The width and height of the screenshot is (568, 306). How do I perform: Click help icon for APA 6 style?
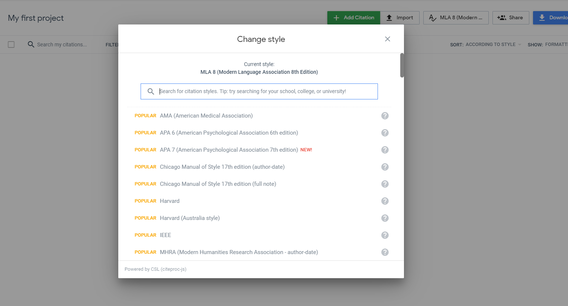coord(385,133)
